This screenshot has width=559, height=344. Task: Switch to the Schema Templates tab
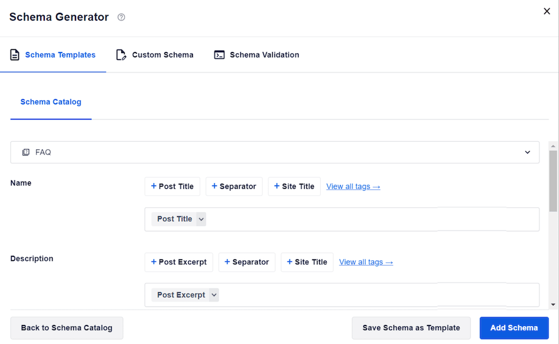pyautogui.click(x=53, y=55)
